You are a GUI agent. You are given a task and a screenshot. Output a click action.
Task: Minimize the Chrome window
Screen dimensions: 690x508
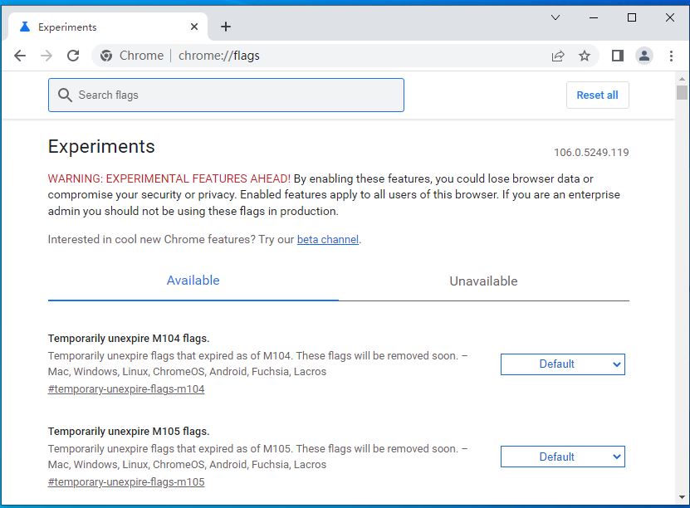click(x=594, y=17)
